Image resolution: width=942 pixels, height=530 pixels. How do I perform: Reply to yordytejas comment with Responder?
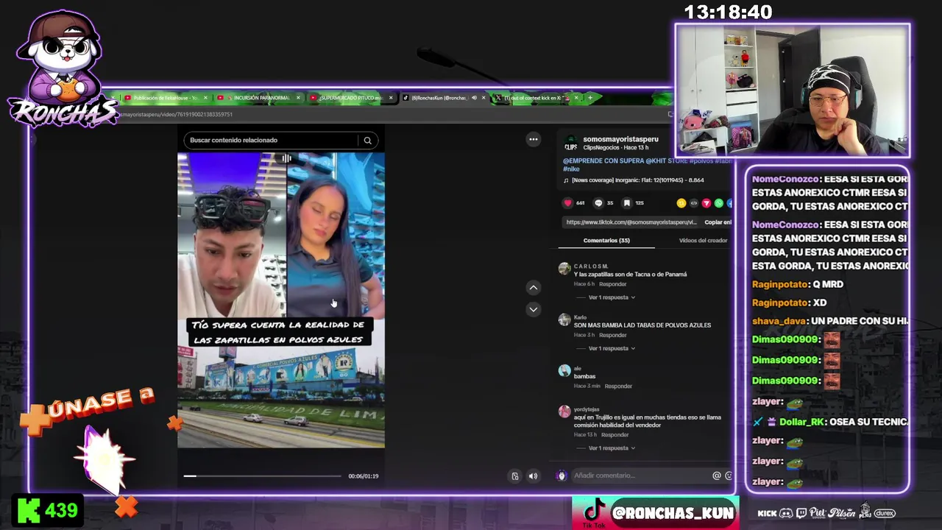coord(615,435)
